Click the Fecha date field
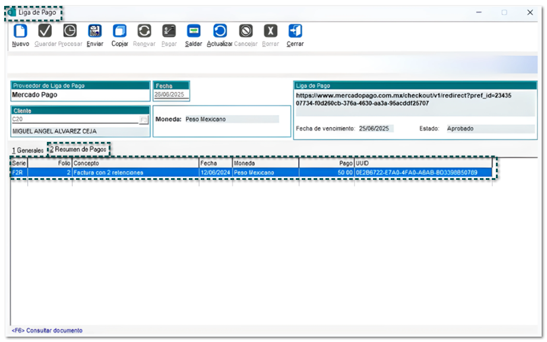This screenshot has height=342, width=547. click(170, 94)
